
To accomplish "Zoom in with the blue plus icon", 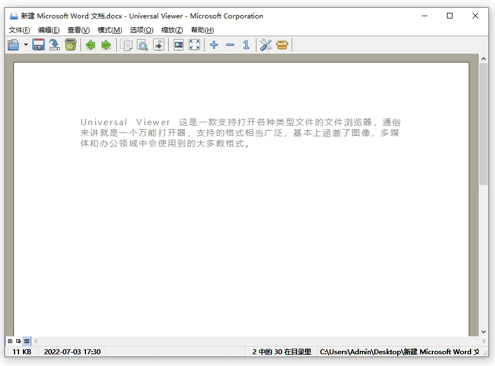I will (214, 45).
